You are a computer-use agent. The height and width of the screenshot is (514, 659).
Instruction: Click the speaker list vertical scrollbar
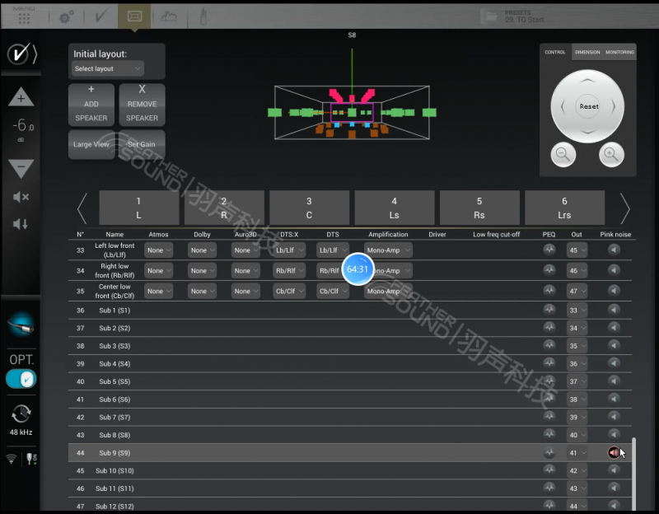[x=633, y=470]
